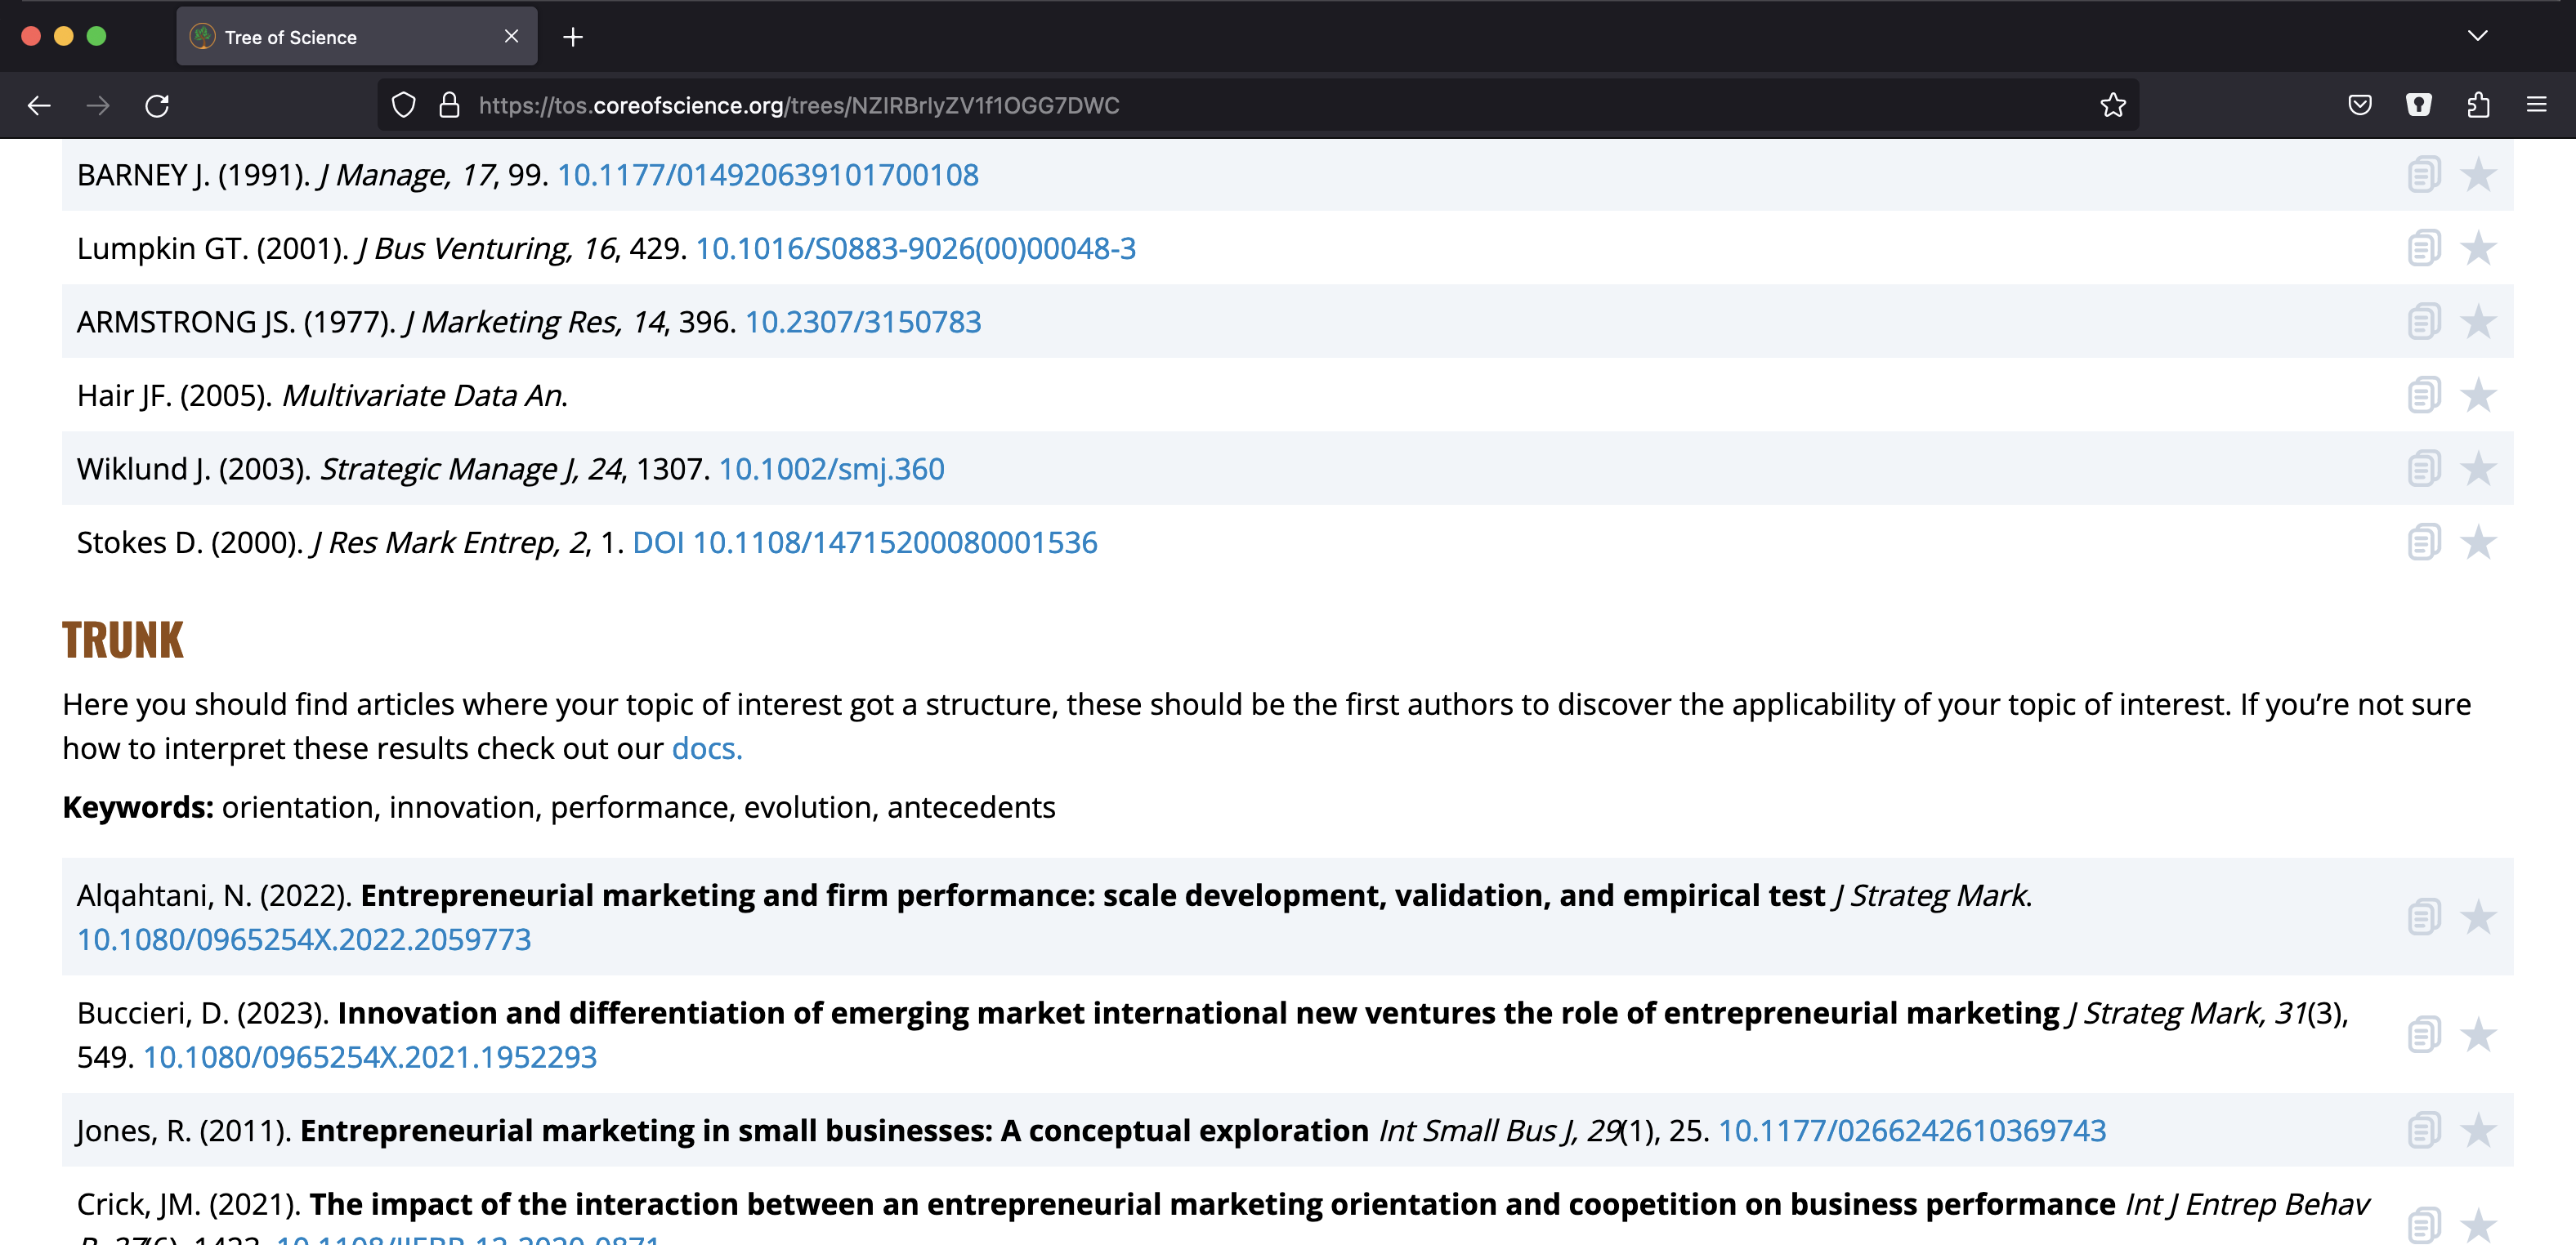Open the Firefox application menu

2536,105
